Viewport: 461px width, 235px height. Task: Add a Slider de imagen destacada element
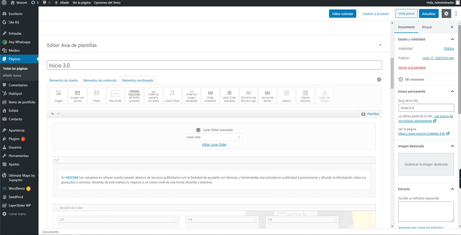(191, 96)
